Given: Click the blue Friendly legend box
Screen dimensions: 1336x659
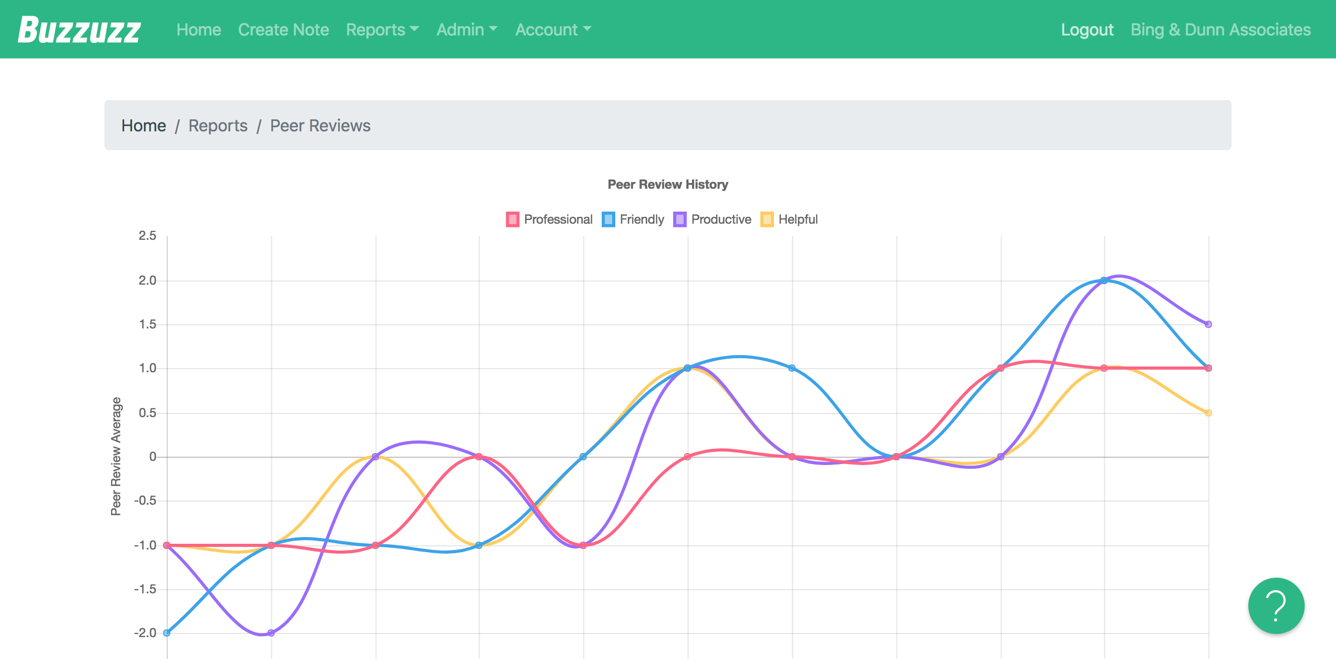Looking at the screenshot, I should coord(609,219).
